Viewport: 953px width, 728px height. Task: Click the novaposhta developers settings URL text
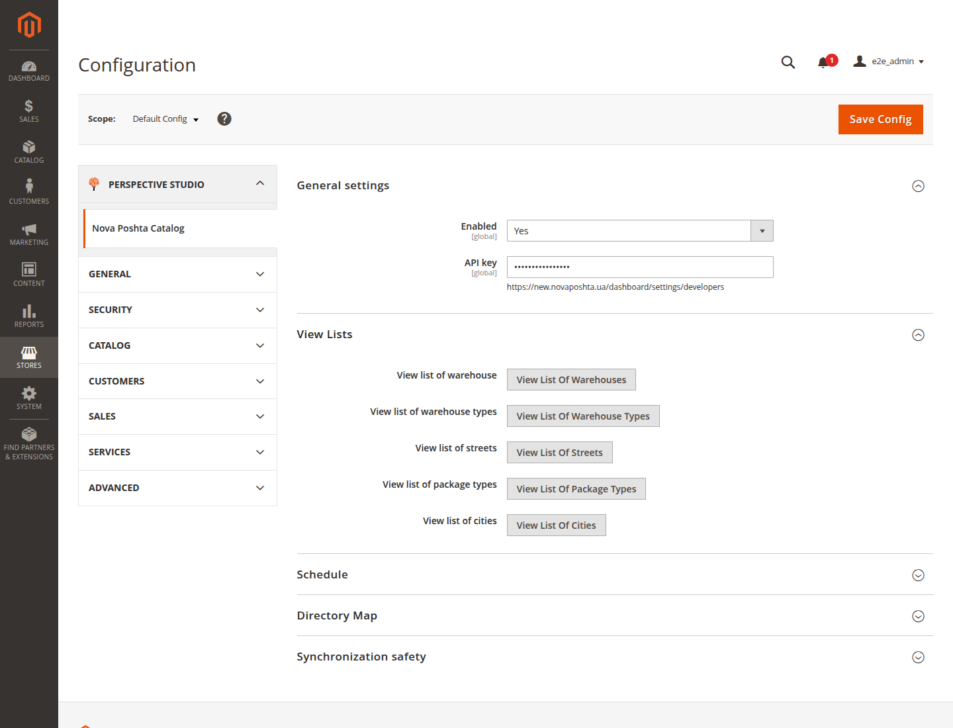tap(615, 287)
